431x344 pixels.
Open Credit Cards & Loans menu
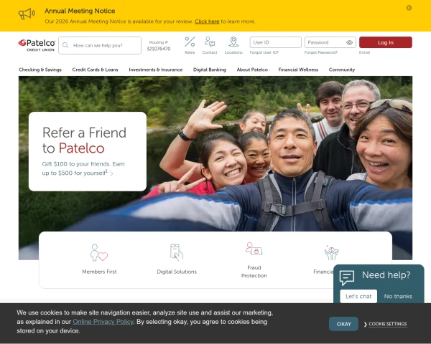pos(95,70)
